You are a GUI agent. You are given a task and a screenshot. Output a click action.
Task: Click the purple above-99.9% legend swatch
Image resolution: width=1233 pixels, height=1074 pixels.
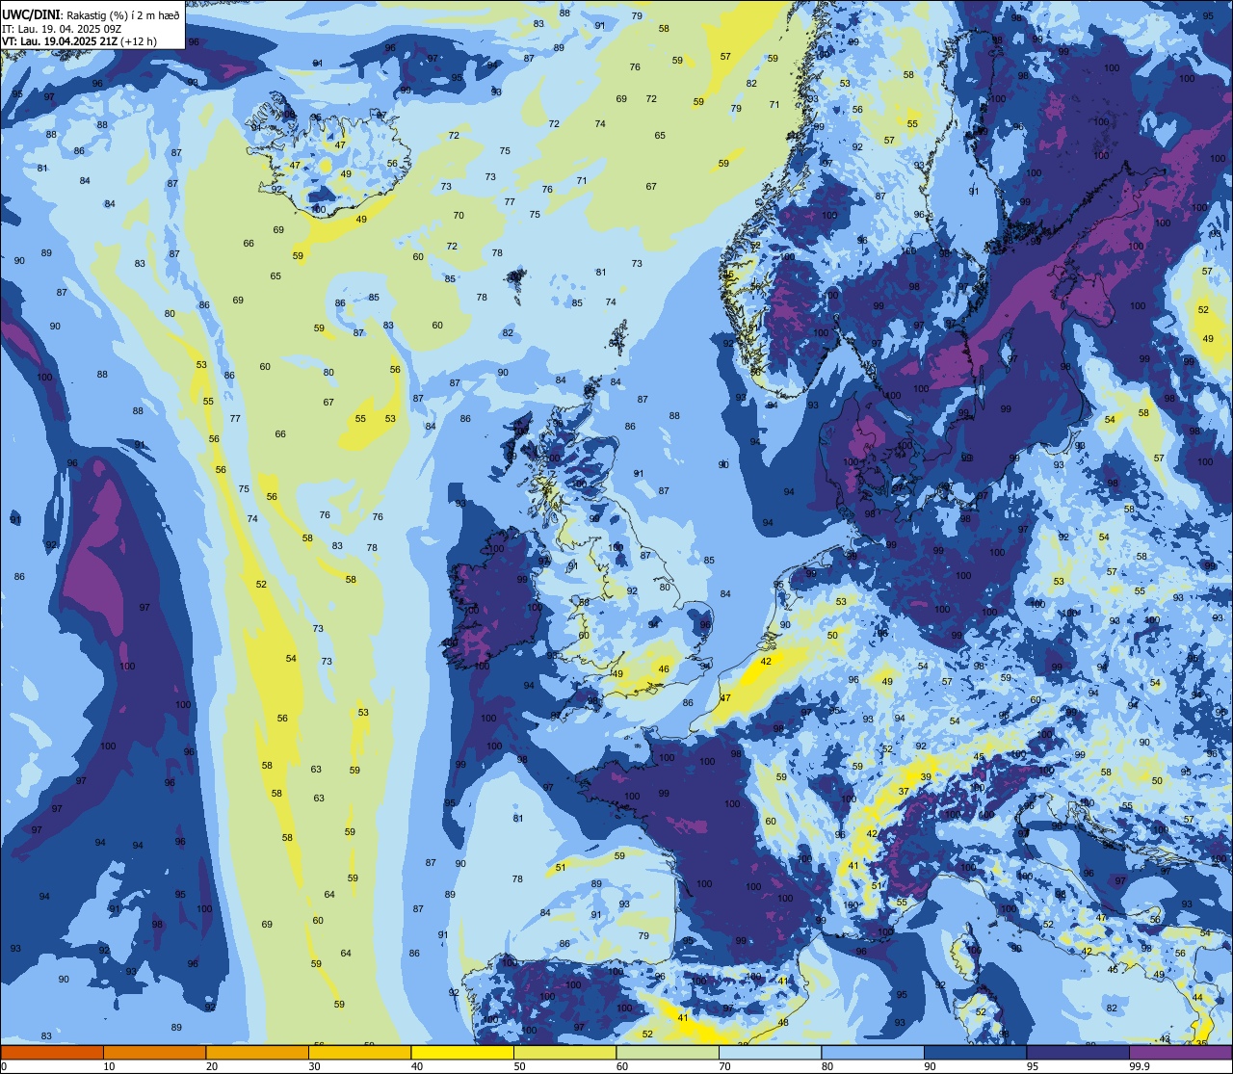[1180, 1053]
